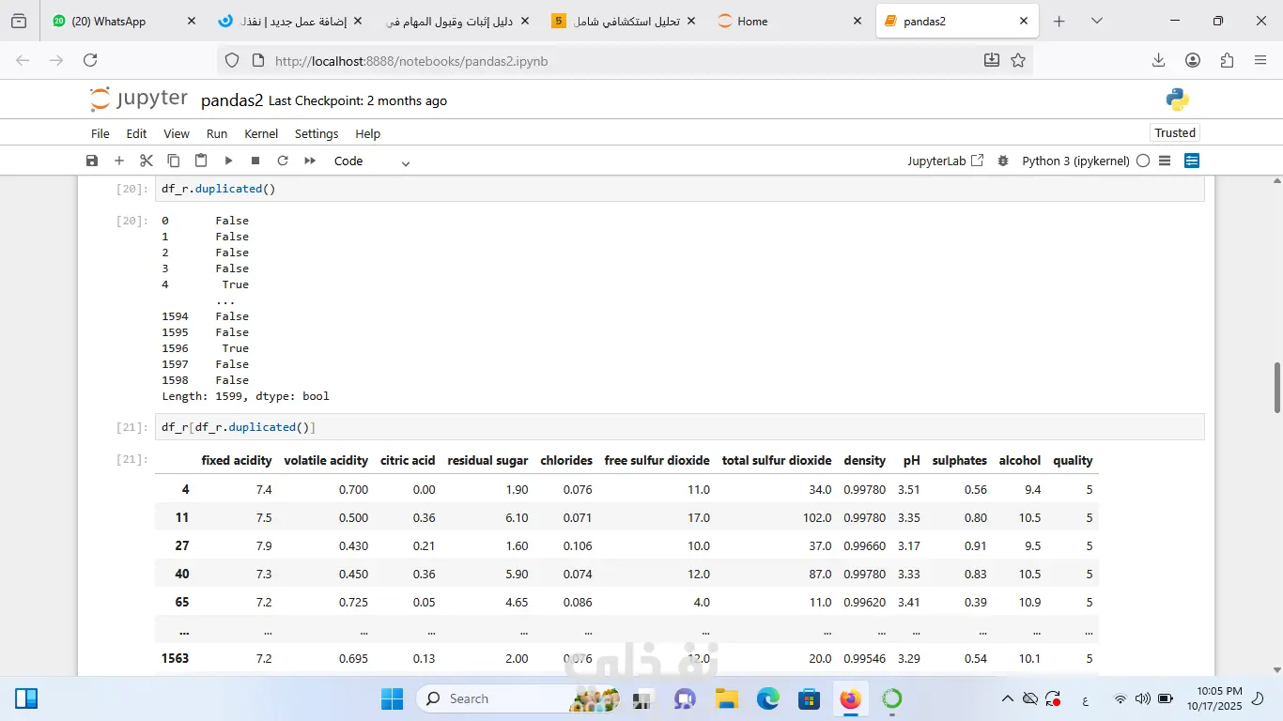Image resolution: width=1283 pixels, height=721 pixels.
Task: Toggle the blue notebook view icon in toolbar
Action: point(1192,161)
